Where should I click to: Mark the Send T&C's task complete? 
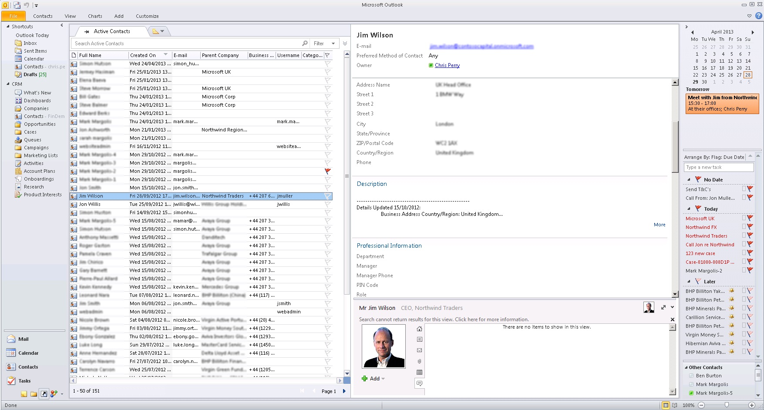point(744,189)
